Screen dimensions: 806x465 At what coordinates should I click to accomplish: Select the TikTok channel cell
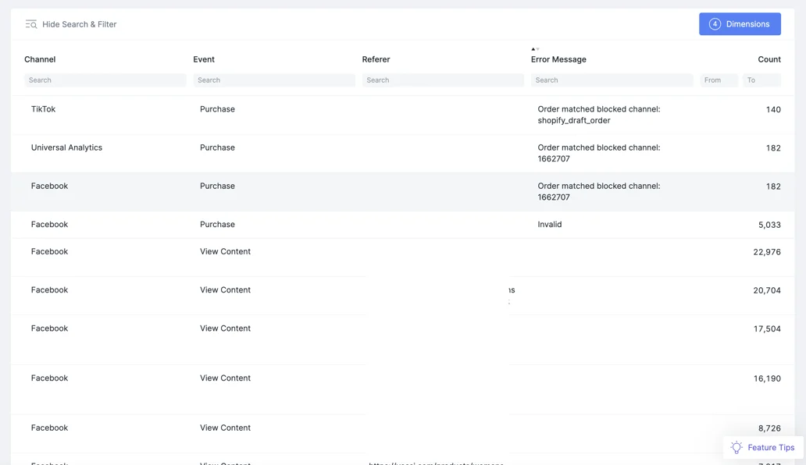[x=43, y=109]
